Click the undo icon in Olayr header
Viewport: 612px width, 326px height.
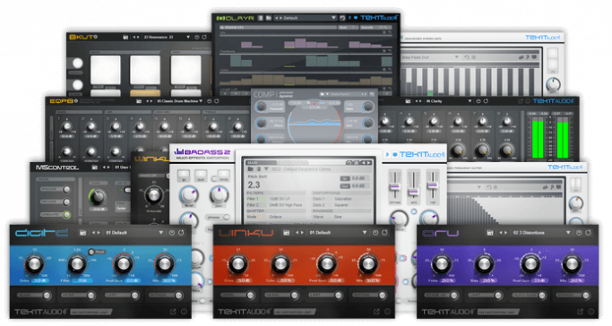[x=342, y=18]
